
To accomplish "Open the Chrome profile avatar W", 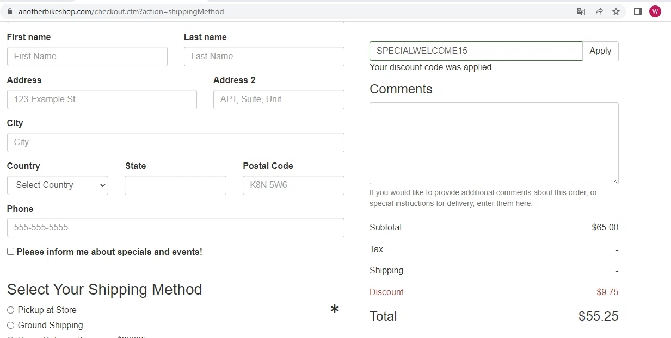I will click(655, 11).
